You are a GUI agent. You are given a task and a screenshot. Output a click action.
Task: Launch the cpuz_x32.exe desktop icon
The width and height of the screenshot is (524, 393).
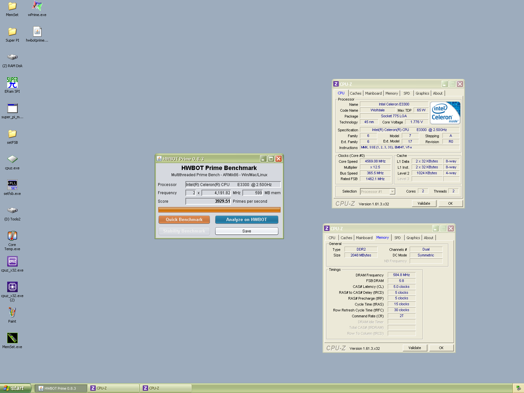coord(12,261)
